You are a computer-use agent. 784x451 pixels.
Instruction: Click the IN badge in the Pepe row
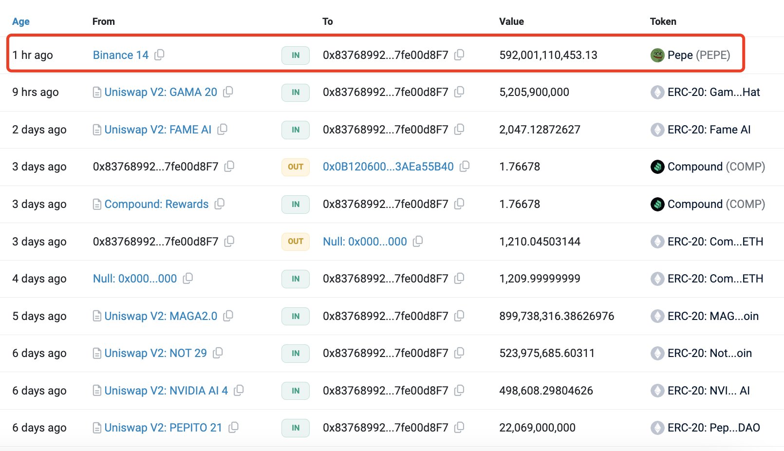[296, 55]
